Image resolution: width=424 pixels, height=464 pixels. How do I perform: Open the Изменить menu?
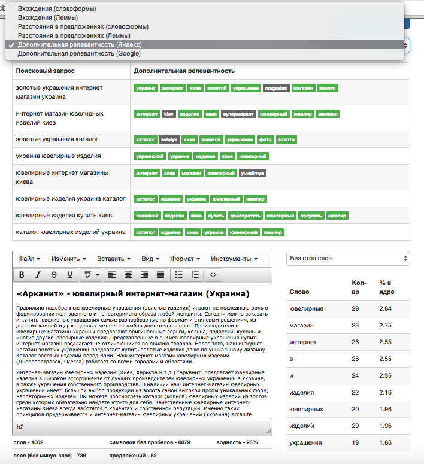[x=68, y=259]
